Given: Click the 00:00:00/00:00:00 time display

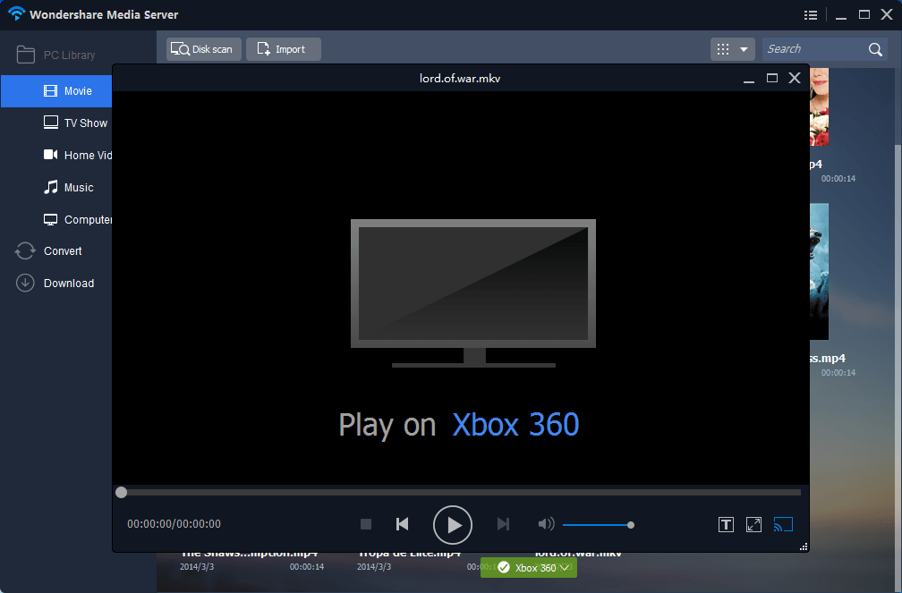Looking at the screenshot, I should click(174, 524).
